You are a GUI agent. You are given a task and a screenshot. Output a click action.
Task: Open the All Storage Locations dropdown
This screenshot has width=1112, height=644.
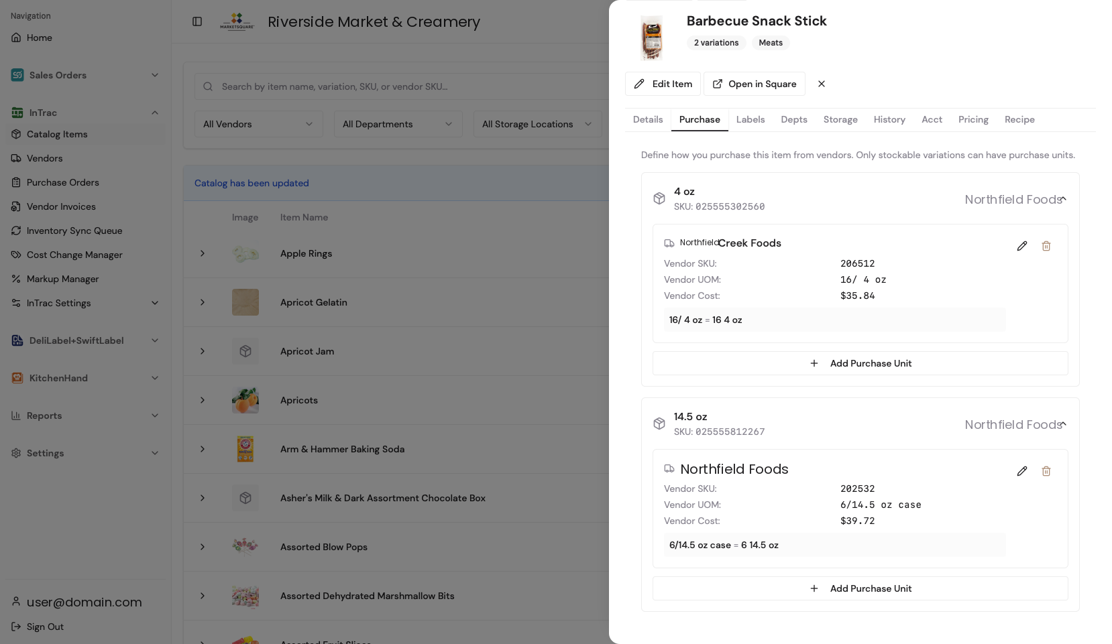click(538, 124)
